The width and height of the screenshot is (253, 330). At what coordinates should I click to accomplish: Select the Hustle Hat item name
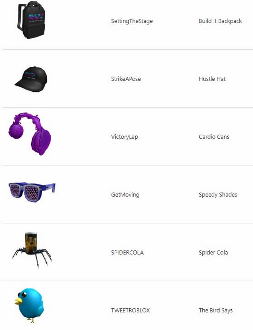[x=212, y=79]
